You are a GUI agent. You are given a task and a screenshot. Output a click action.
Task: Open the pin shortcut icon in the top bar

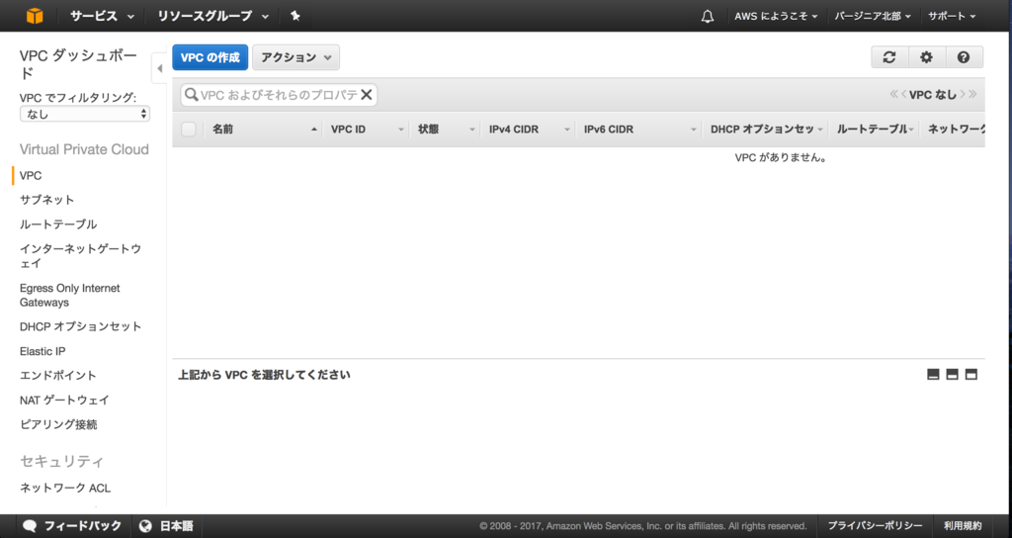(295, 16)
